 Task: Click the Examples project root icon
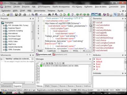click(3, 23)
